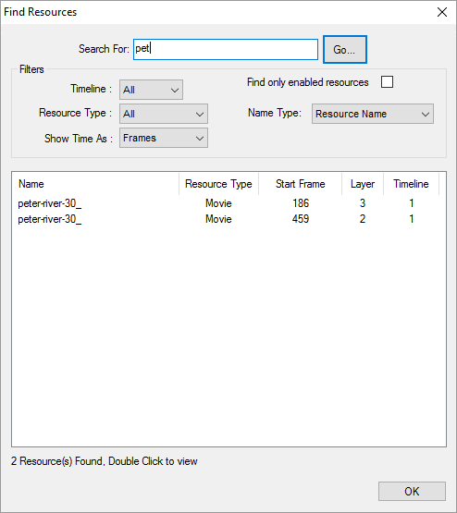This screenshot has height=513, width=457.
Task: Close the Find Resources dialog
Action: coord(442,12)
